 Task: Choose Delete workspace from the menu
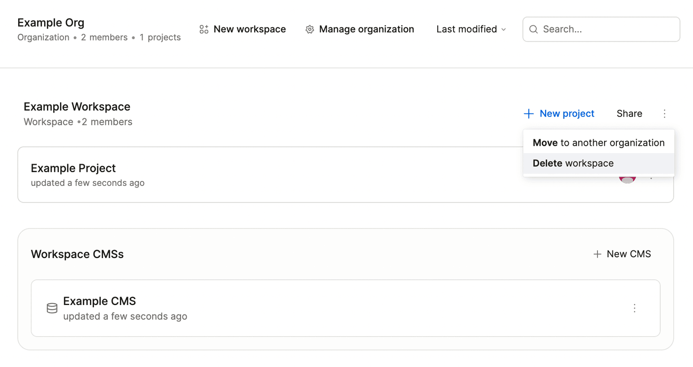pyautogui.click(x=599, y=163)
